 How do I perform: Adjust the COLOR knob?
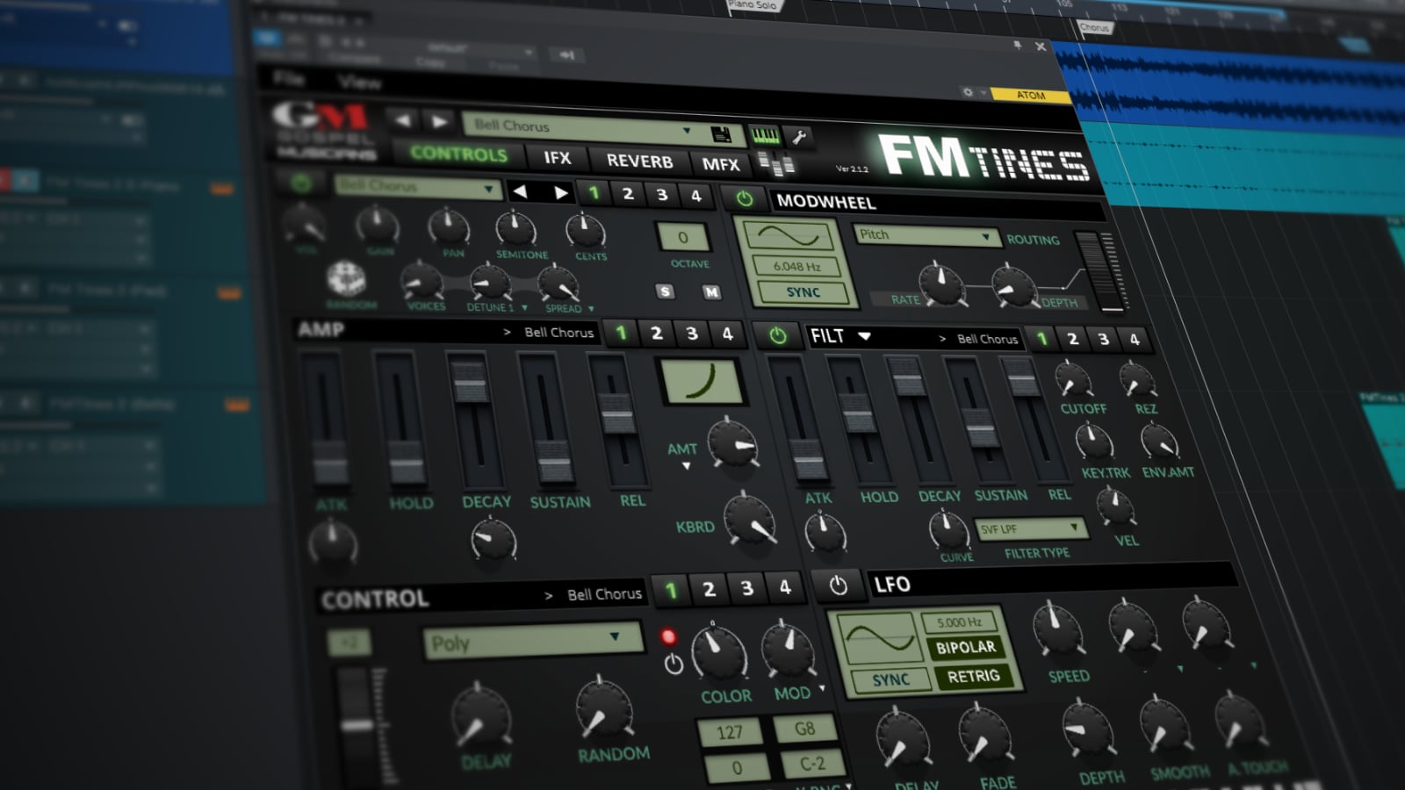(719, 653)
